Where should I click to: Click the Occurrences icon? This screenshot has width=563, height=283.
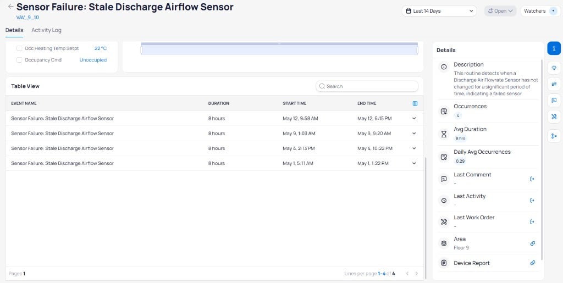point(444,111)
